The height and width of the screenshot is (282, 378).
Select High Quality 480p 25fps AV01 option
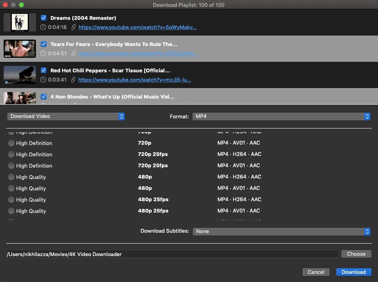click(x=11, y=211)
